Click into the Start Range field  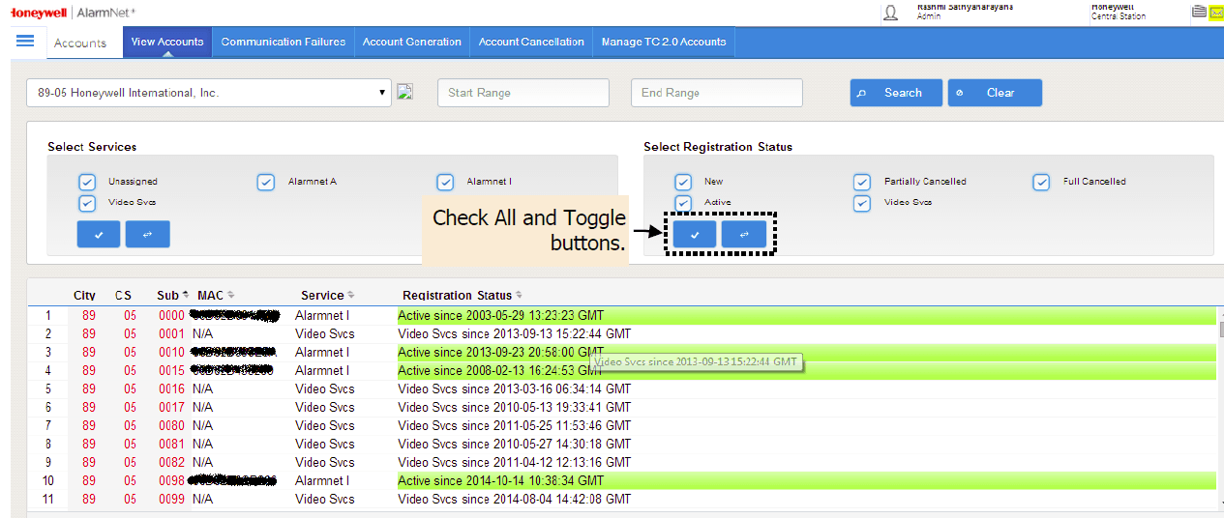click(523, 93)
